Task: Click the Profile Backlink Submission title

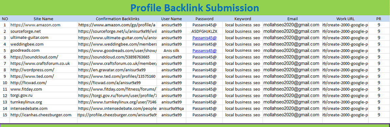Action: [x=195, y=8]
